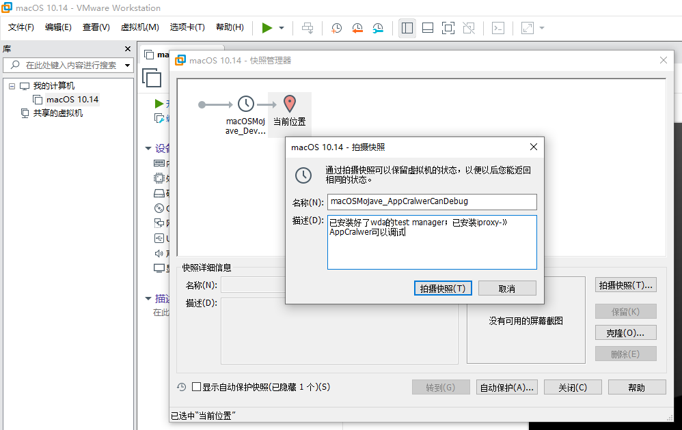Toggle thumbnail bar view icon
The width and height of the screenshot is (682, 430).
428,28
